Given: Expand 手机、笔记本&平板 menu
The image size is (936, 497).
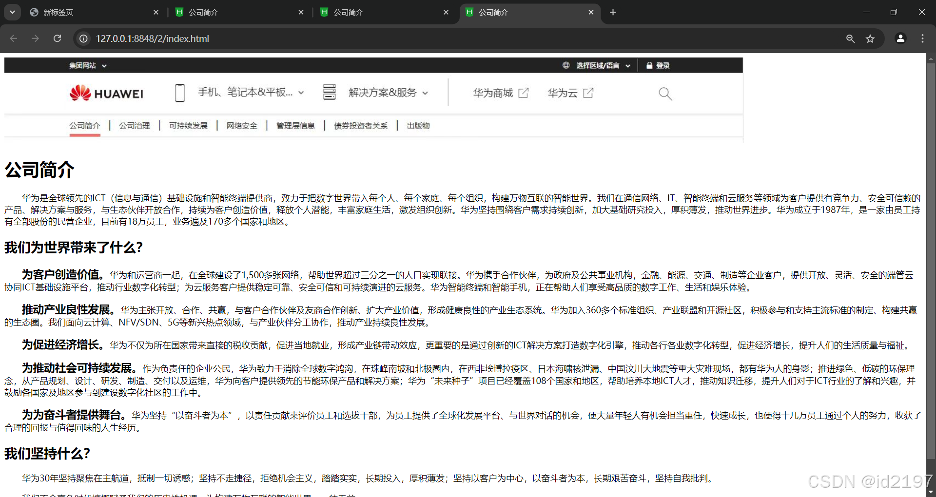Looking at the screenshot, I should (251, 92).
